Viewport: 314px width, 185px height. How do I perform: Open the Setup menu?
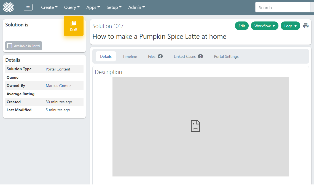tap(114, 7)
